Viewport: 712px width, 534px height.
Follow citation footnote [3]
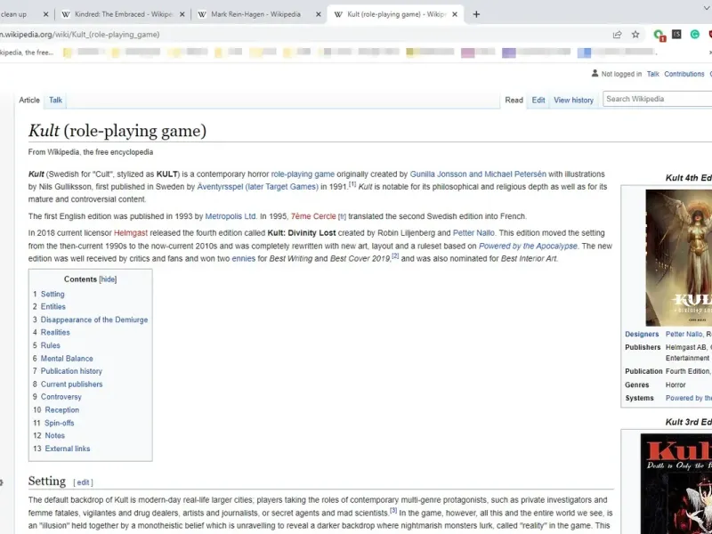tap(393, 510)
